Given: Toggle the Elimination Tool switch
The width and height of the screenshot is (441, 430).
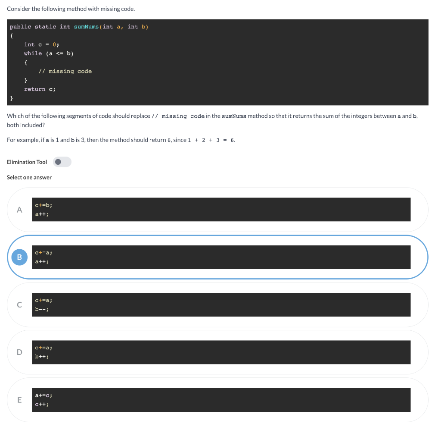Looking at the screenshot, I should (x=62, y=162).
